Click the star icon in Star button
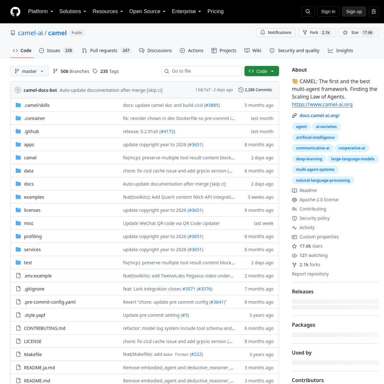 [x=345, y=33]
